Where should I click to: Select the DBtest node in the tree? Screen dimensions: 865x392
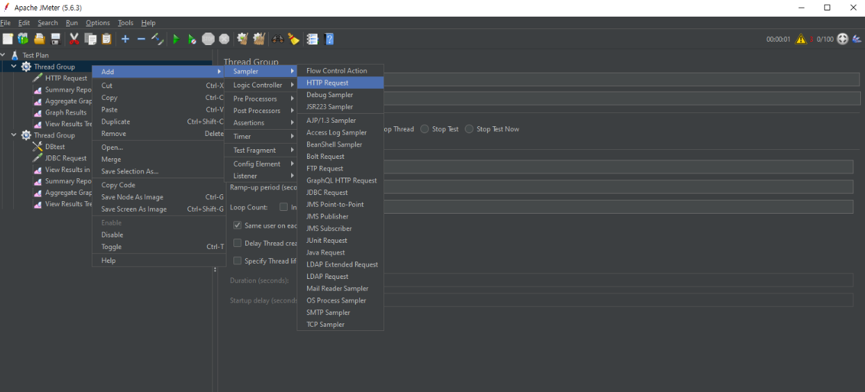coord(55,146)
